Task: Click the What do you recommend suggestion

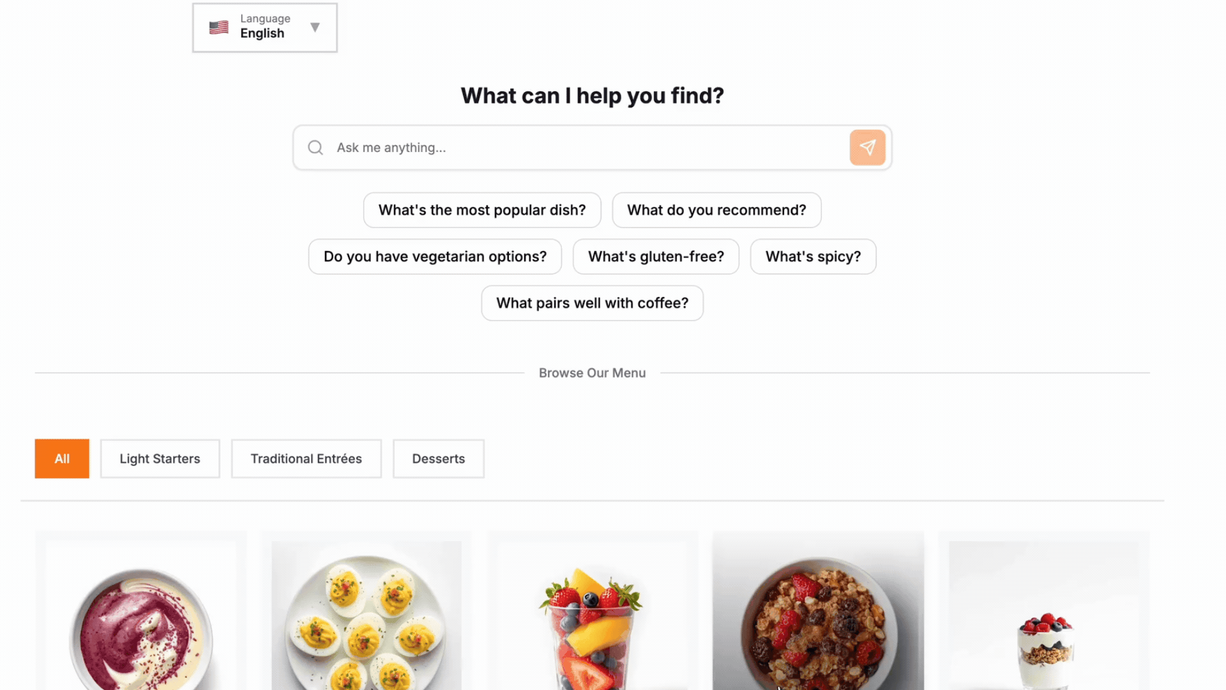Action: click(716, 210)
